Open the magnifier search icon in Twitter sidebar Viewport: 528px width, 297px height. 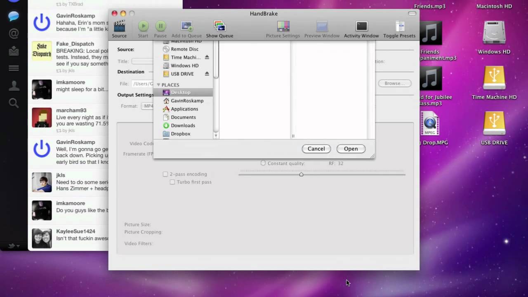14,103
